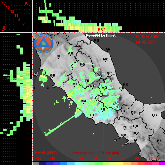Click the PZ city label
Viewport: 165px width, 165px height.
click(x=159, y=141)
